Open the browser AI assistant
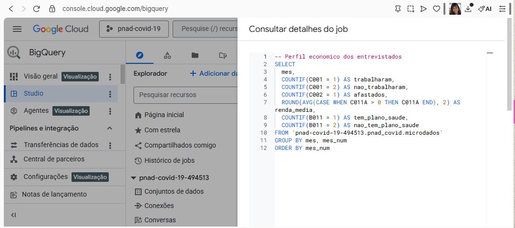 point(485,9)
